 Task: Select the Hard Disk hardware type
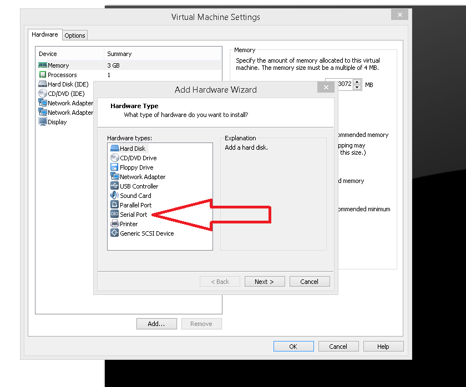(x=132, y=148)
